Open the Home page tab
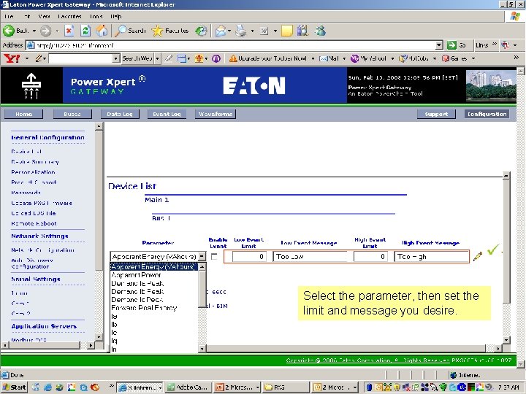This screenshot has height=394, width=526. pos(24,114)
